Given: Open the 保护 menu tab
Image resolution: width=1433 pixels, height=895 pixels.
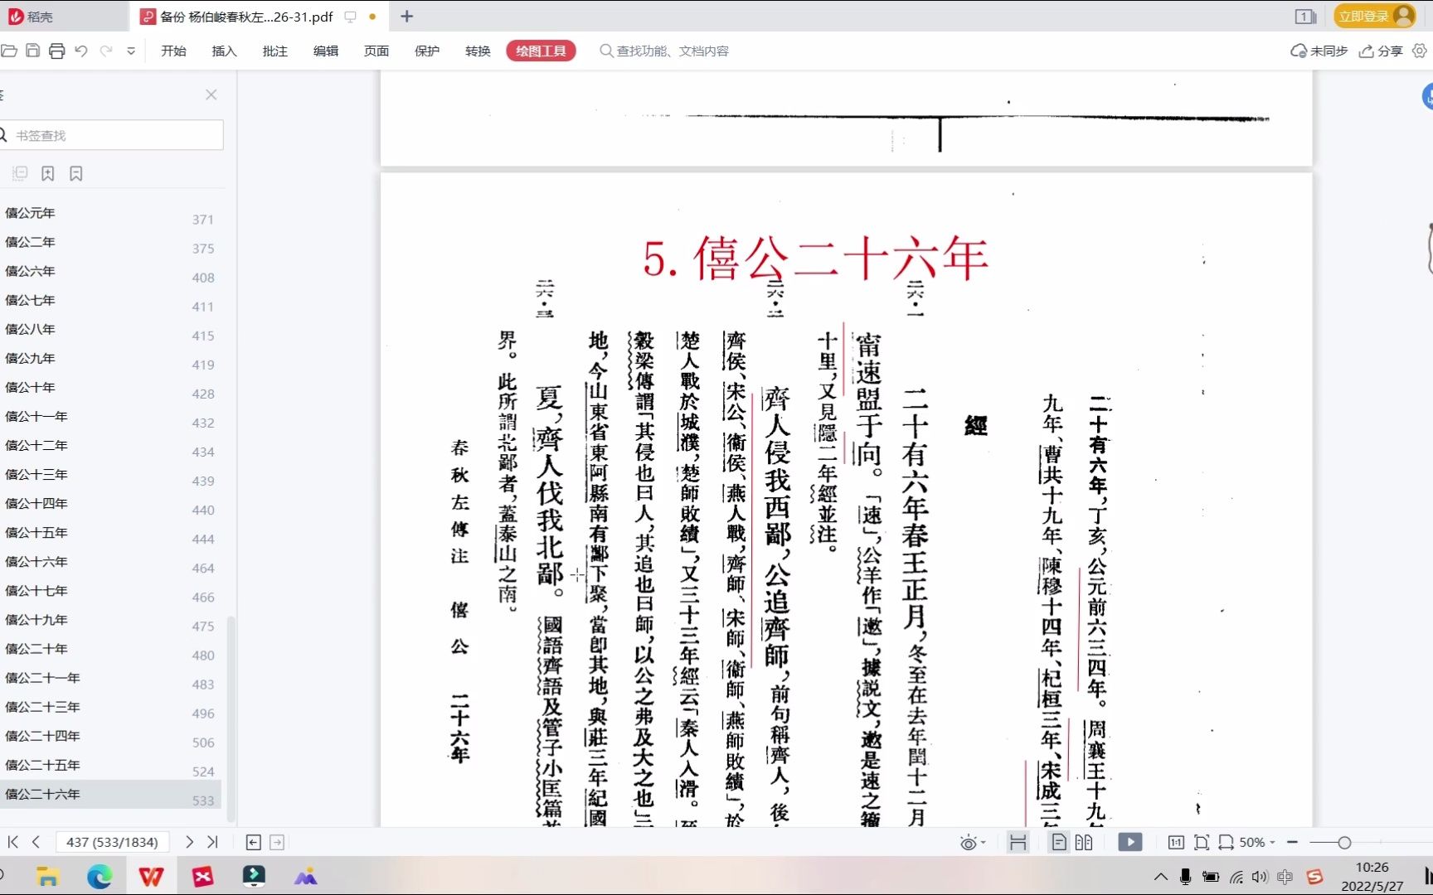Looking at the screenshot, I should tap(426, 51).
